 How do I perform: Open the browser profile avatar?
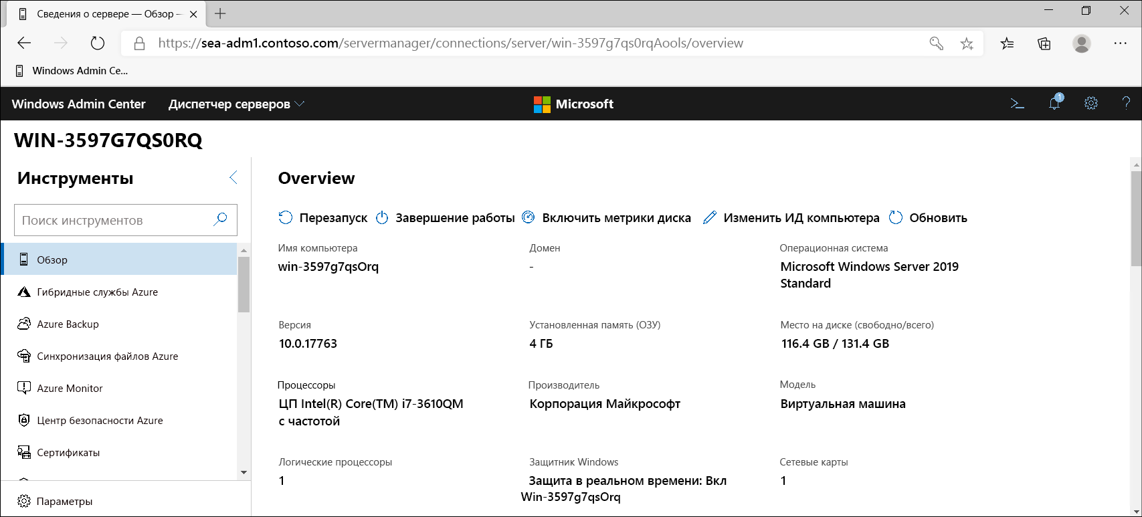point(1082,43)
